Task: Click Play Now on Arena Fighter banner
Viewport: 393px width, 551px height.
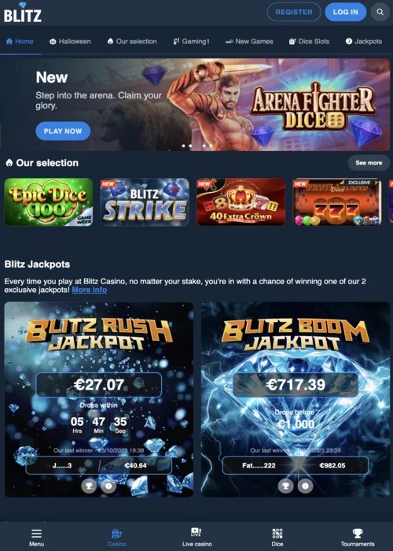Action: pyautogui.click(x=63, y=131)
